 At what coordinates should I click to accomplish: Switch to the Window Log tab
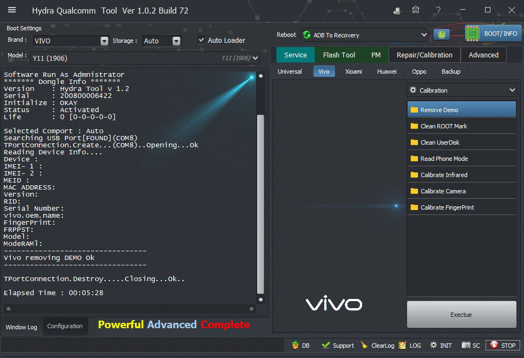pos(22,327)
